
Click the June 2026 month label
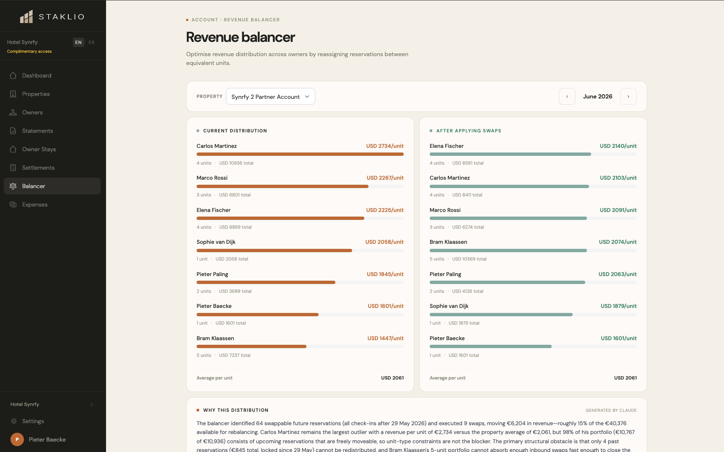597,96
